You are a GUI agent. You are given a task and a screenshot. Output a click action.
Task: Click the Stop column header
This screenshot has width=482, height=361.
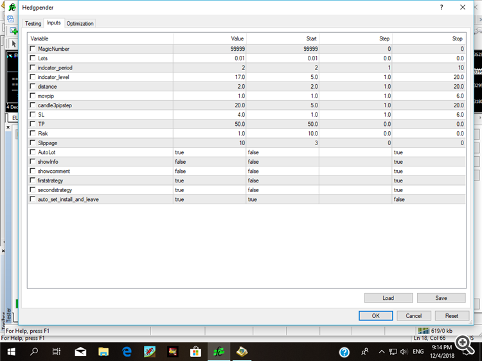click(x=429, y=39)
